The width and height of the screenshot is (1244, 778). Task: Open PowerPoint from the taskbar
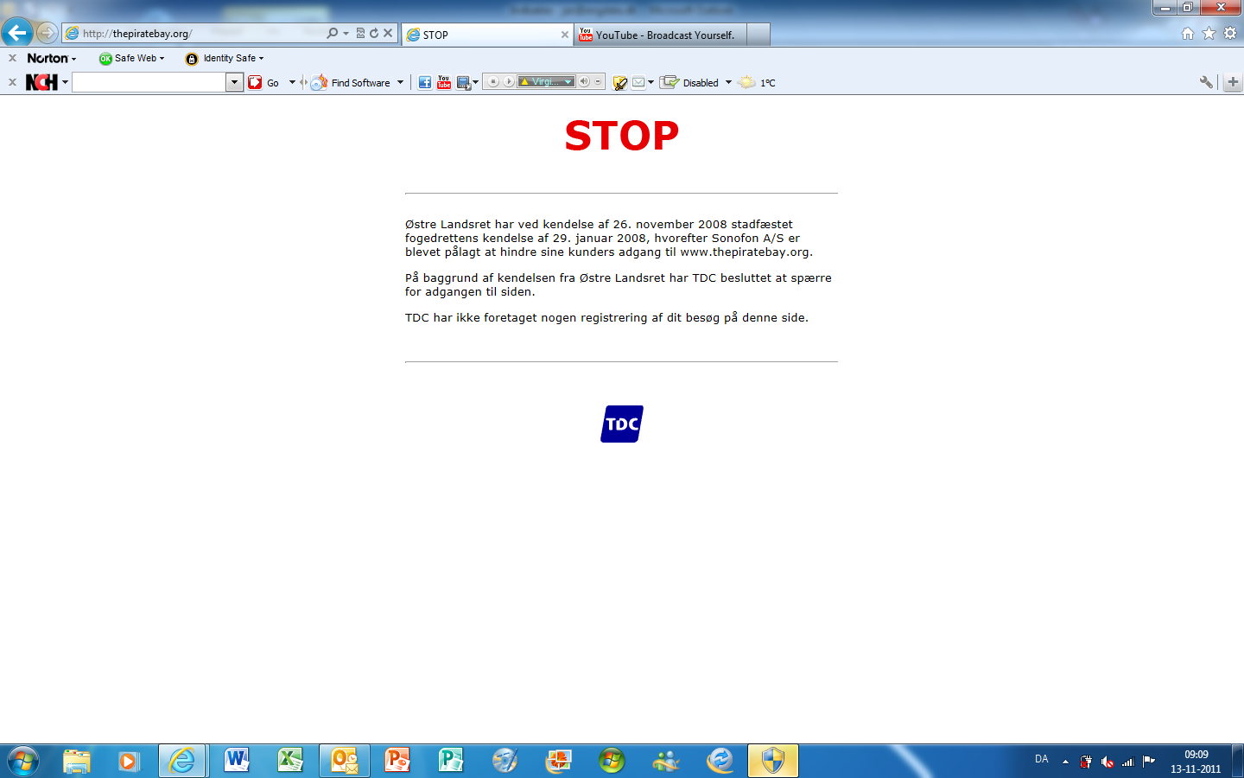(397, 761)
